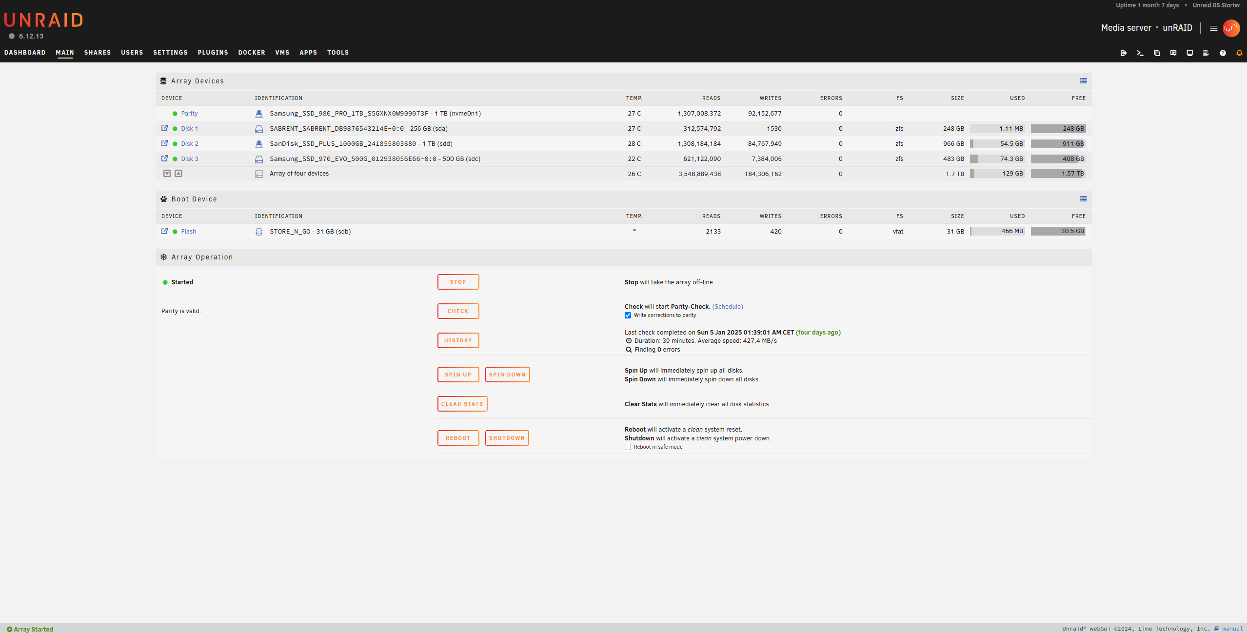Click the Schedule link for parity check
Screen dimensions: 1247x633
tap(727, 306)
